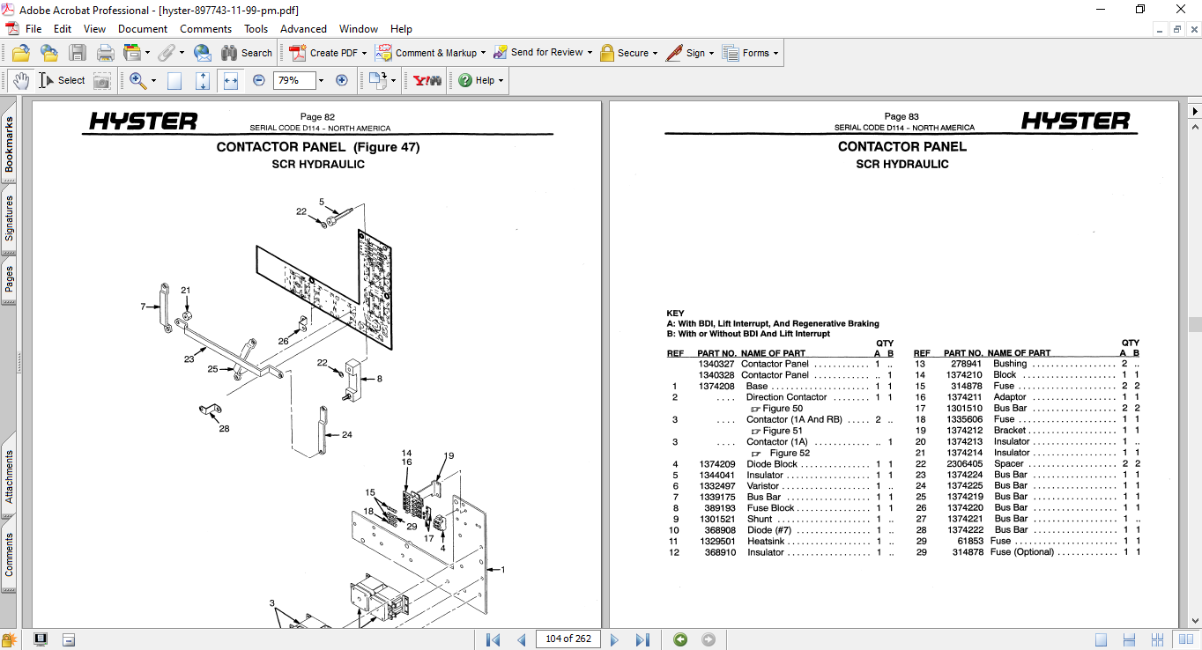Click the vertical scrollbar thumb
The height and width of the screenshot is (650, 1202).
[1194, 324]
